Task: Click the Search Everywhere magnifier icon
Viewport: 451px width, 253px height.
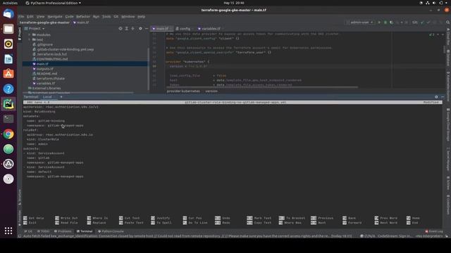Action: pos(448,22)
